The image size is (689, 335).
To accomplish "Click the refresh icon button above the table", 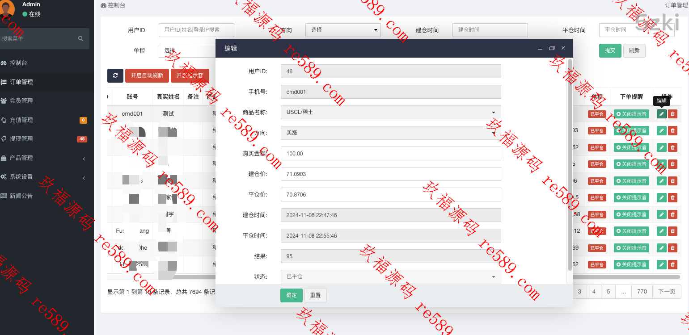I will coord(115,75).
